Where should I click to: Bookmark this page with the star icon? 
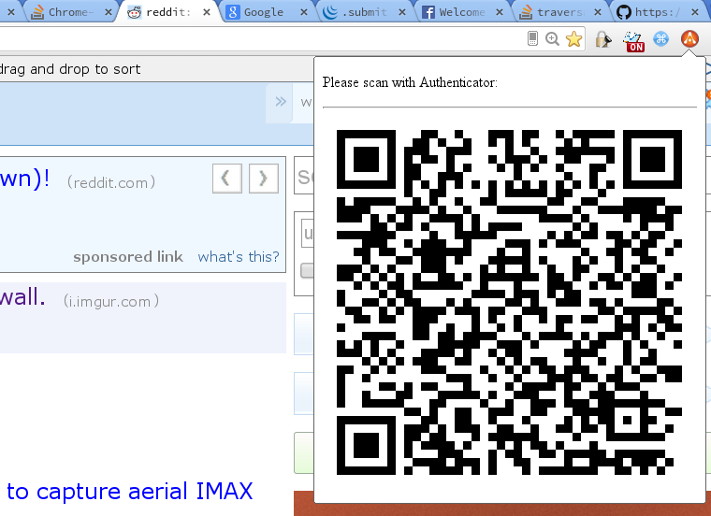tap(573, 39)
